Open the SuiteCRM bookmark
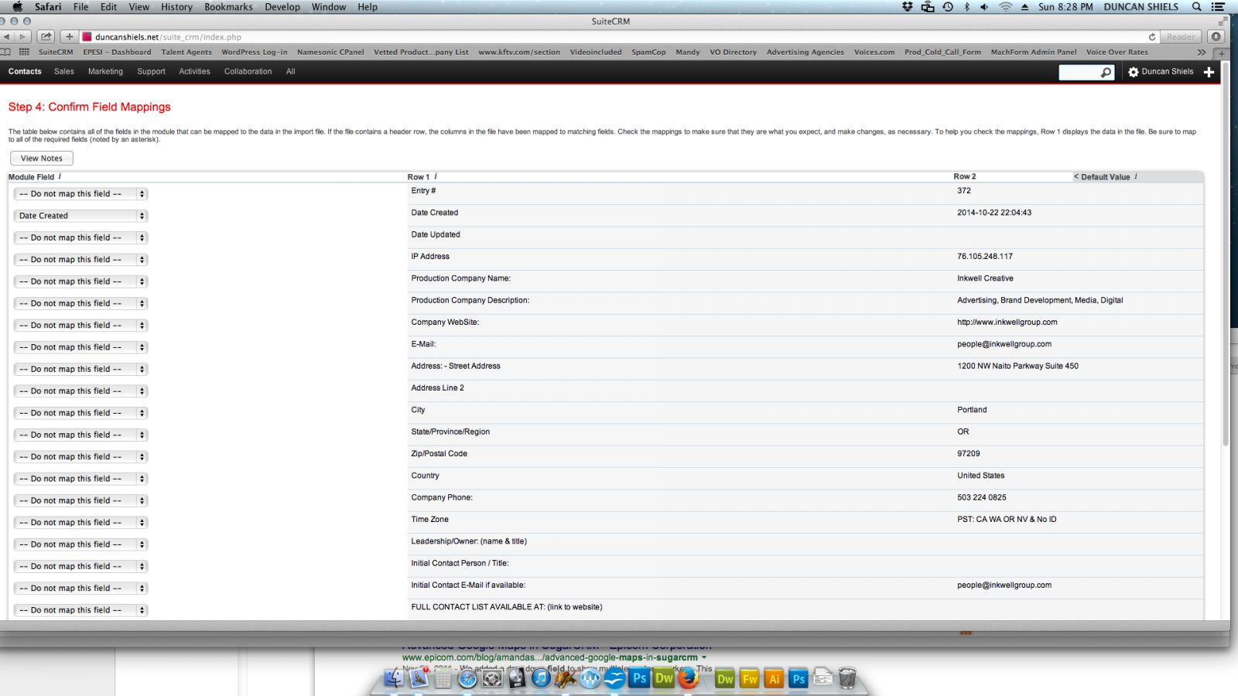Image resolution: width=1238 pixels, height=696 pixels. pyautogui.click(x=56, y=52)
